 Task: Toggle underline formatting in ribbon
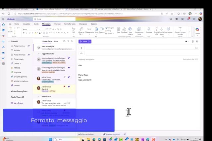pyautogui.click(x=29, y=33)
